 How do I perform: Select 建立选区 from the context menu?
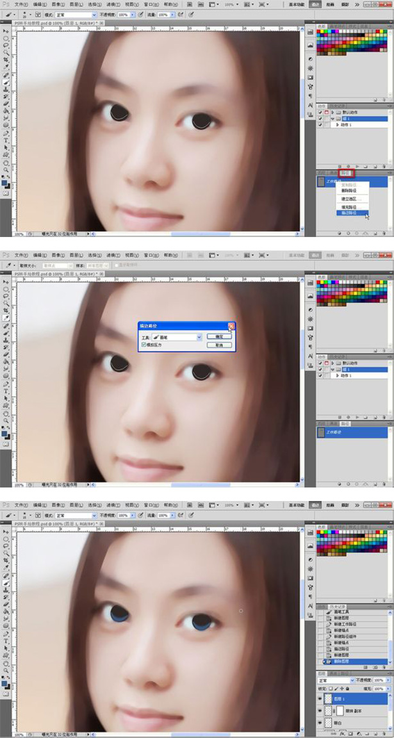[x=350, y=199]
